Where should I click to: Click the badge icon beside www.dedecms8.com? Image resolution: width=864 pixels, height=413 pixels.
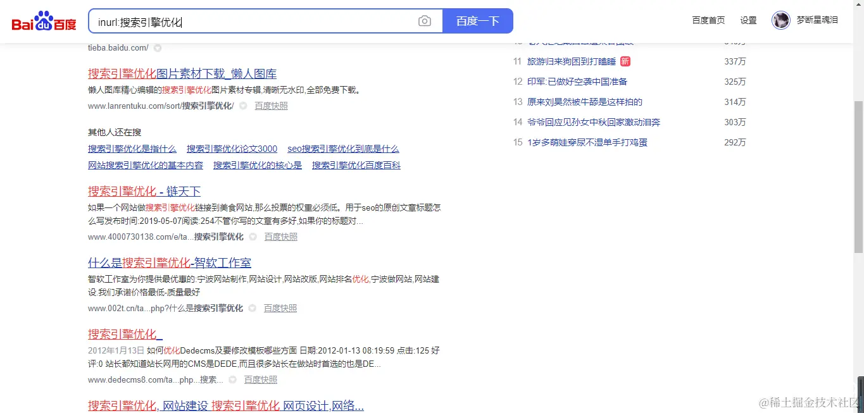[232, 379]
